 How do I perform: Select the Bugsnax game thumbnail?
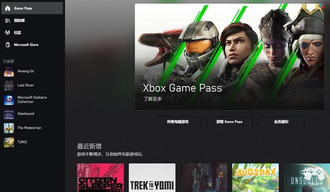click(255, 178)
